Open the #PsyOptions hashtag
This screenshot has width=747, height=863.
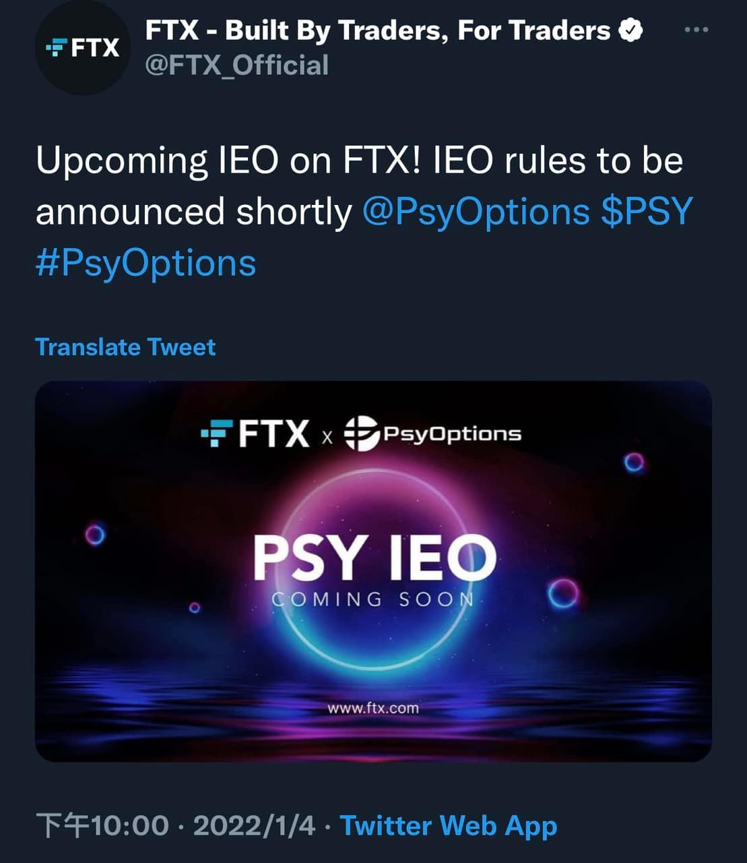[145, 263]
